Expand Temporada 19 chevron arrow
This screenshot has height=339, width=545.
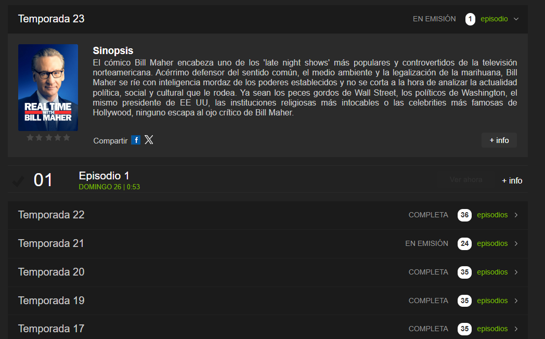(516, 301)
